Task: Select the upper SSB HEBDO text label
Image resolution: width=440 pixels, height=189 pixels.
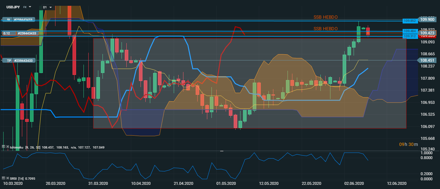Action: click(x=326, y=17)
